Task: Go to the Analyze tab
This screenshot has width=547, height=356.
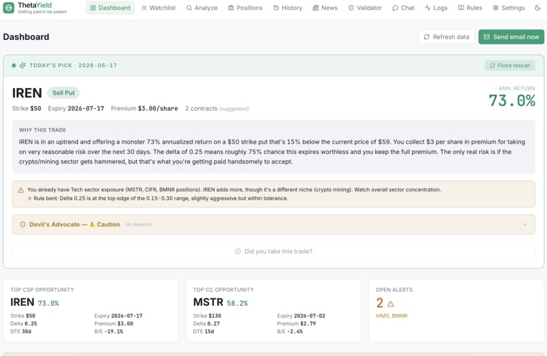Action: pyautogui.click(x=202, y=7)
